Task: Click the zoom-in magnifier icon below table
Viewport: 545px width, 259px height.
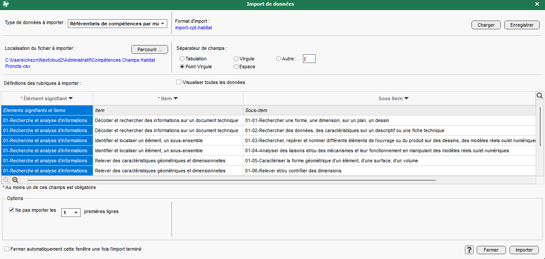Action: coord(15,180)
